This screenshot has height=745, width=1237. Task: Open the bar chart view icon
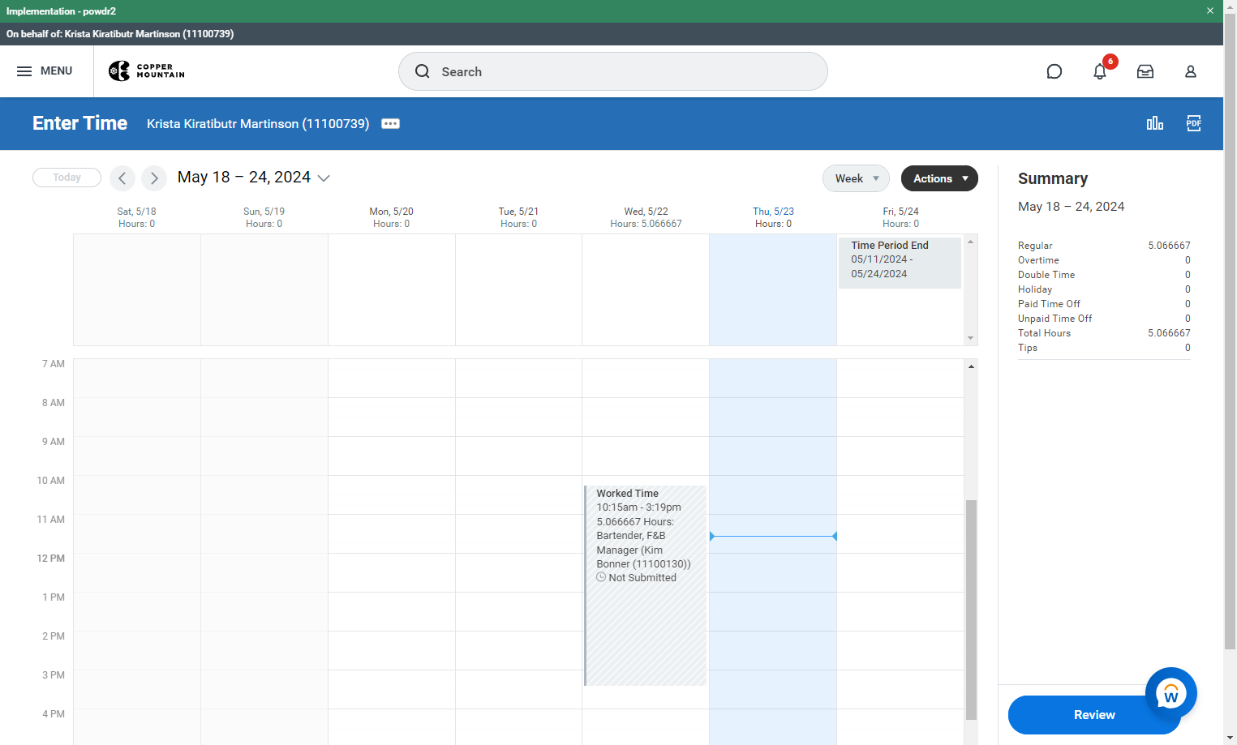[x=1154, y=123]
